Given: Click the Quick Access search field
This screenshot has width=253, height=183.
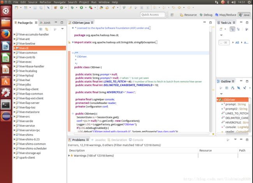Looking at the screenshot, I should click(153, 15).
